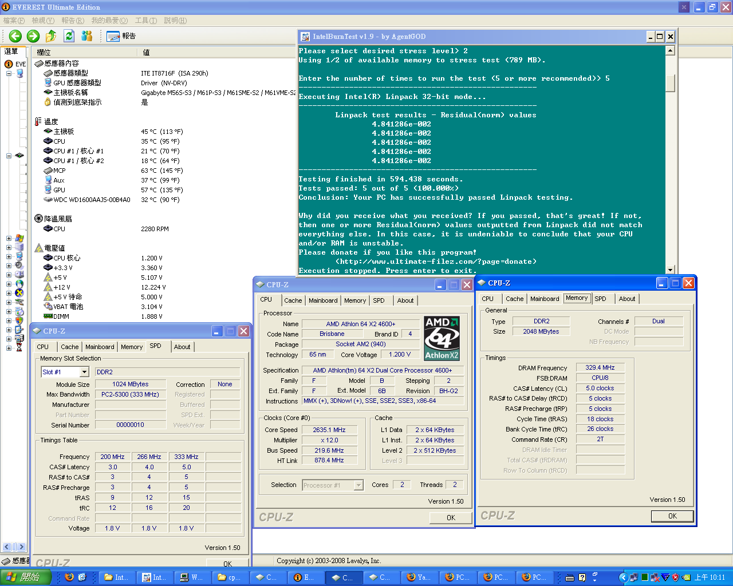Open the 我的最愛 favorites menu
Image resolution: width=733 pixels, height=586 pixels.
(109, 21)
